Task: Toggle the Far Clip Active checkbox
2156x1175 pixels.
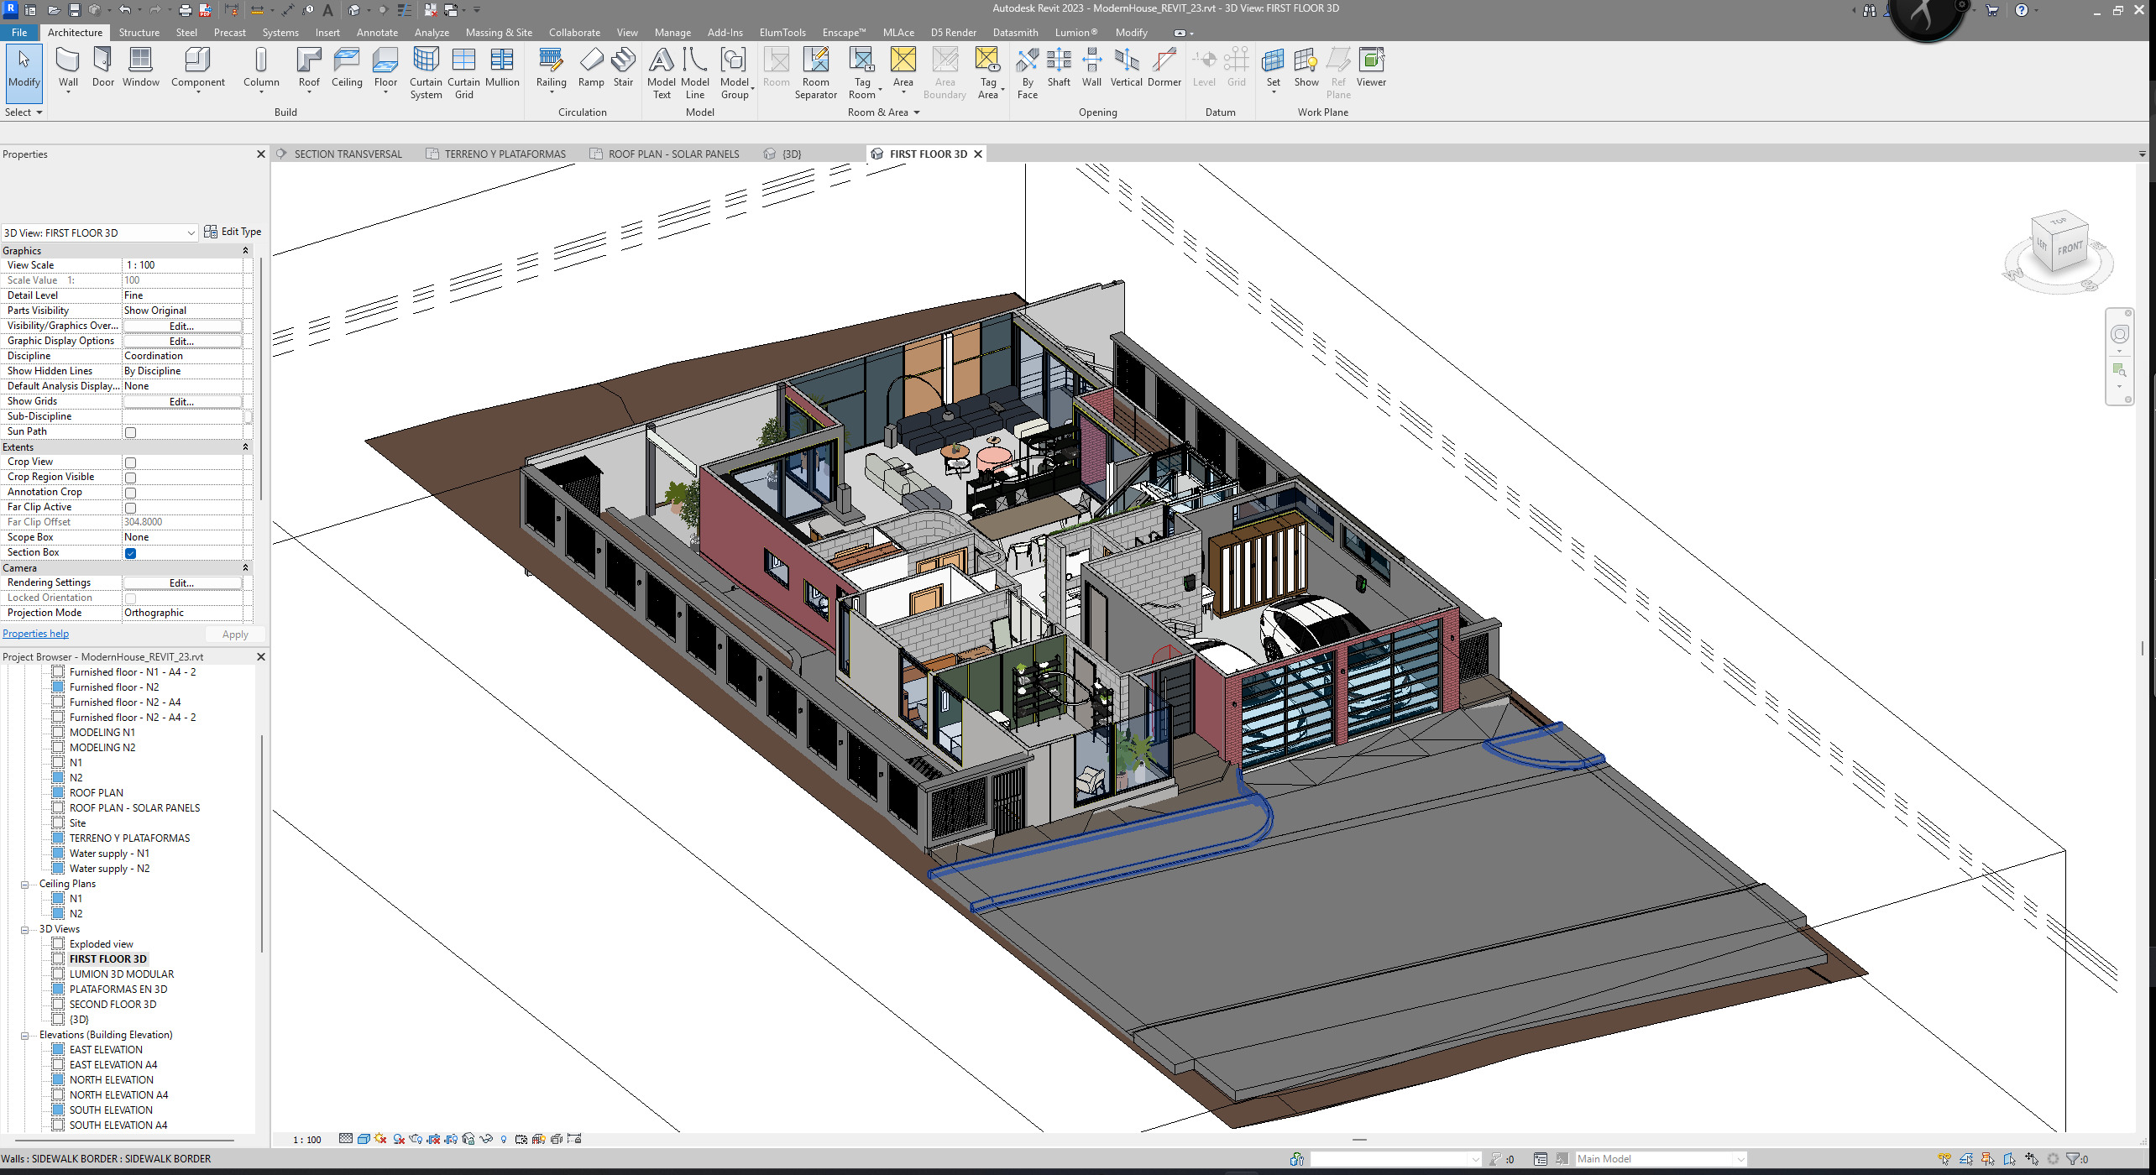Action: pos(130,508)
